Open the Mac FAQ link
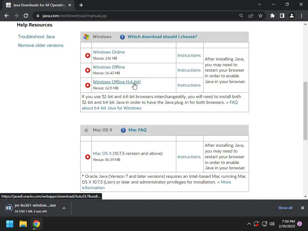Screen dimensions: 308x231 click(x=137, y=130)
